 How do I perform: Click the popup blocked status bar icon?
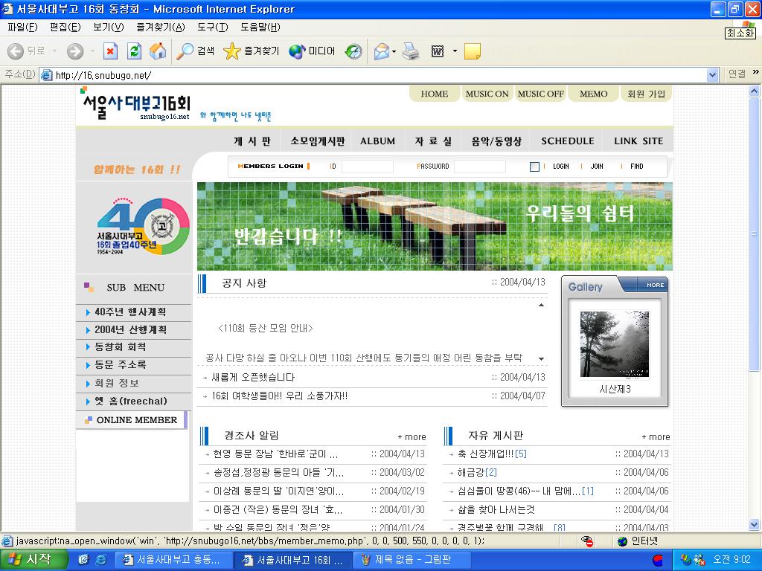[x=586, y=541]
